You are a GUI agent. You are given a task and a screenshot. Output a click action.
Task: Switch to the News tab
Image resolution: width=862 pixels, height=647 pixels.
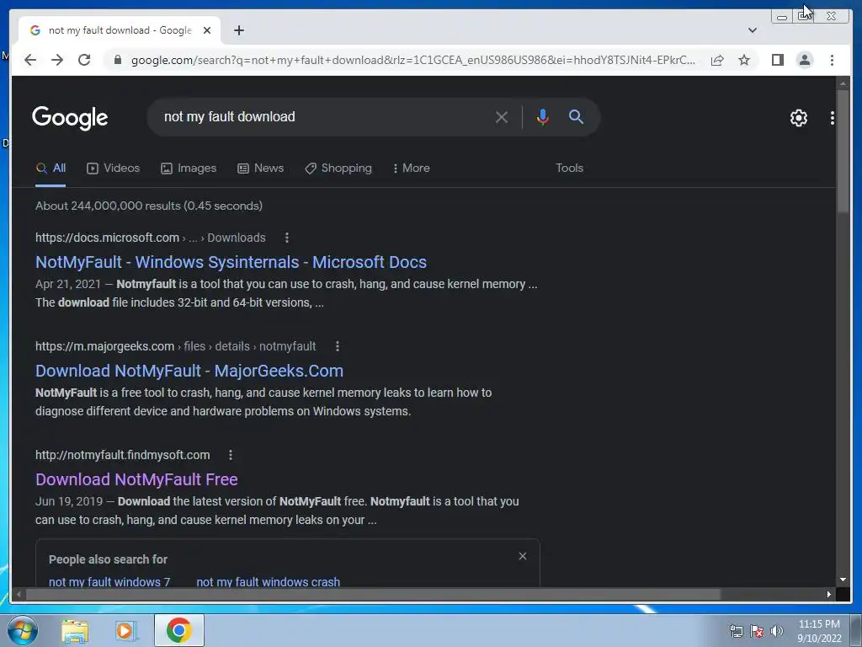click(261, 168)
